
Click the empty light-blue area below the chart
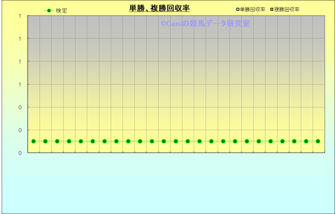(x=168, y=185)
